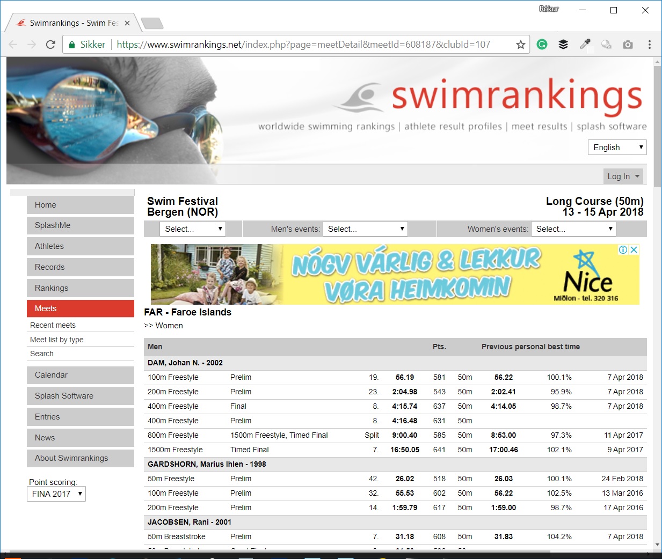Click the previous best 17:00.46
The image size is (662, 559).
504,450
